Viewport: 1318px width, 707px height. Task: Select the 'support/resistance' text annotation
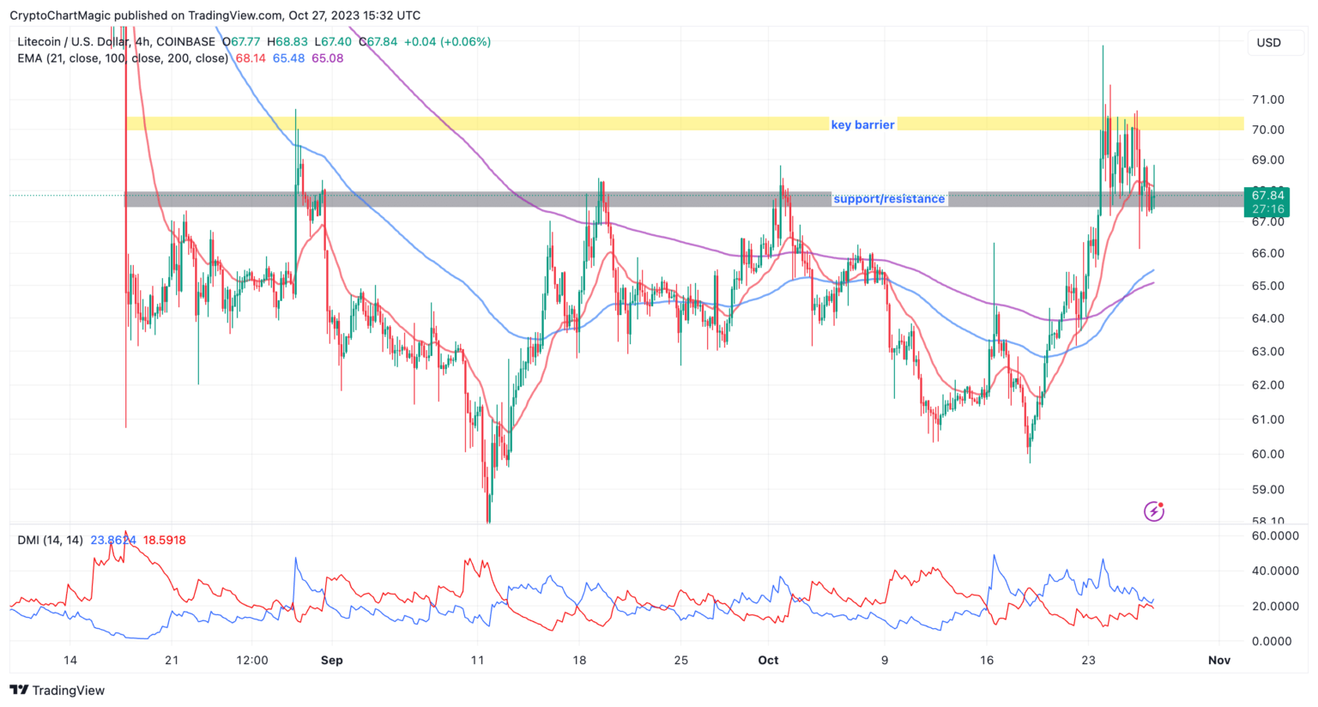(889, 199)
